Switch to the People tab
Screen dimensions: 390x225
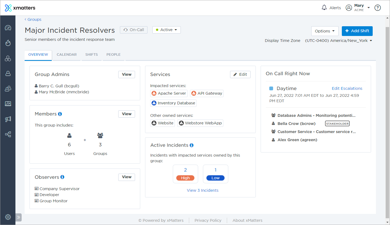point(113,55)
